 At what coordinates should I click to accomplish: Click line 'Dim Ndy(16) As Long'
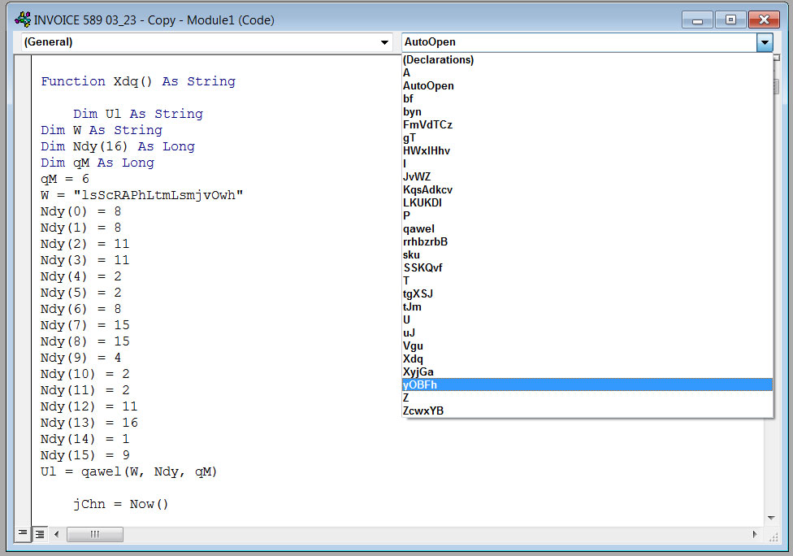tap(117, 146)
